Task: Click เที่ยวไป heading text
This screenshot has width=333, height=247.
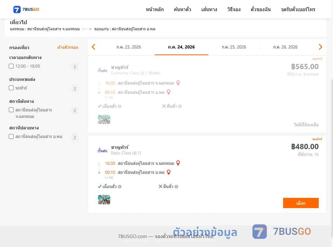Action: click(x=18, y=22)
